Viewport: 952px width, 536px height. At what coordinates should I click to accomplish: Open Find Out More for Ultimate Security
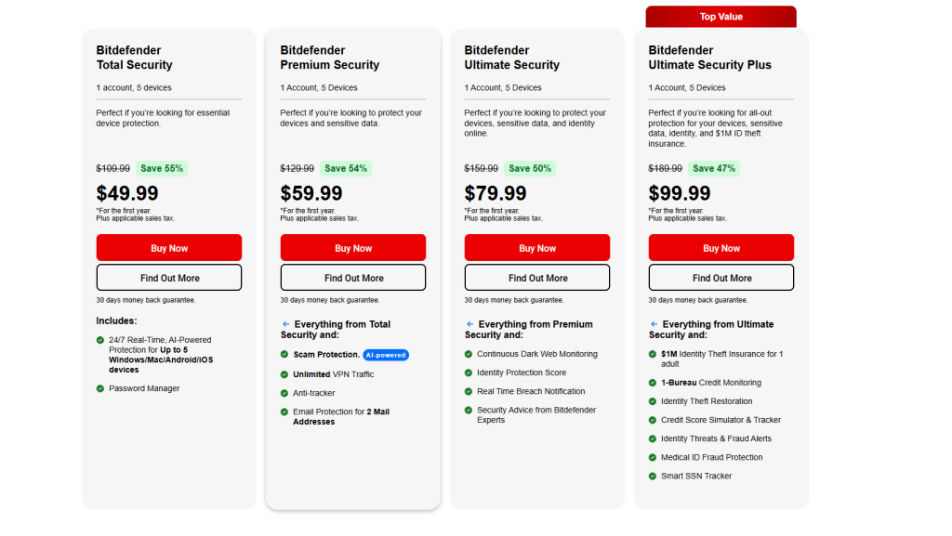tap(536, 277)
